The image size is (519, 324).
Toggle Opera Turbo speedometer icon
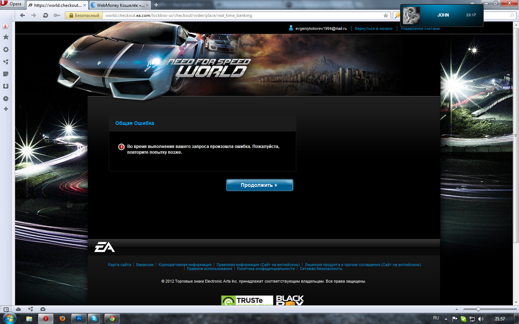43,309
